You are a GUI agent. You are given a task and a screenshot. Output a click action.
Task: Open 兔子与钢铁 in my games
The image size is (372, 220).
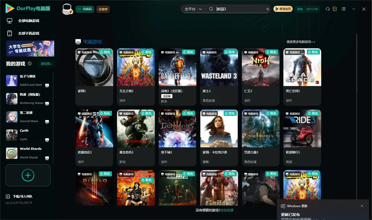[27, 80]
